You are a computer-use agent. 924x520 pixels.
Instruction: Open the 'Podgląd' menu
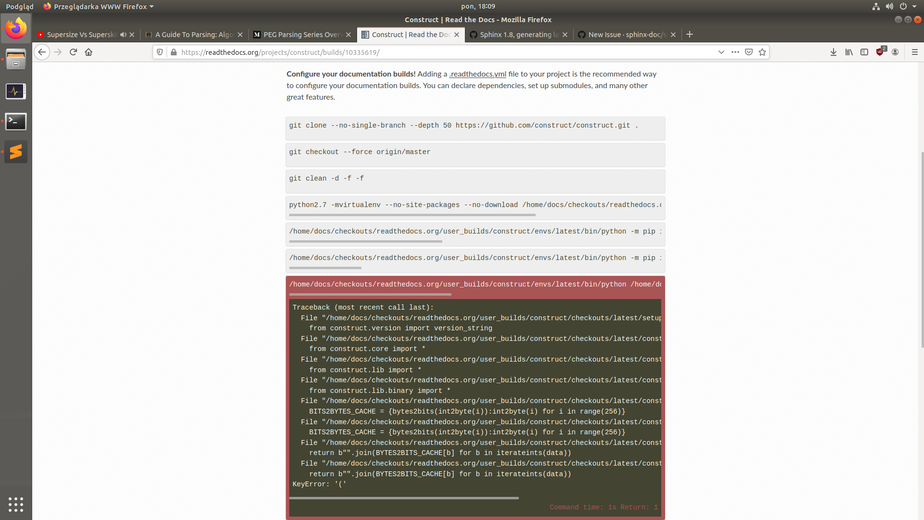pyautogui.click(x=19, y=6)
